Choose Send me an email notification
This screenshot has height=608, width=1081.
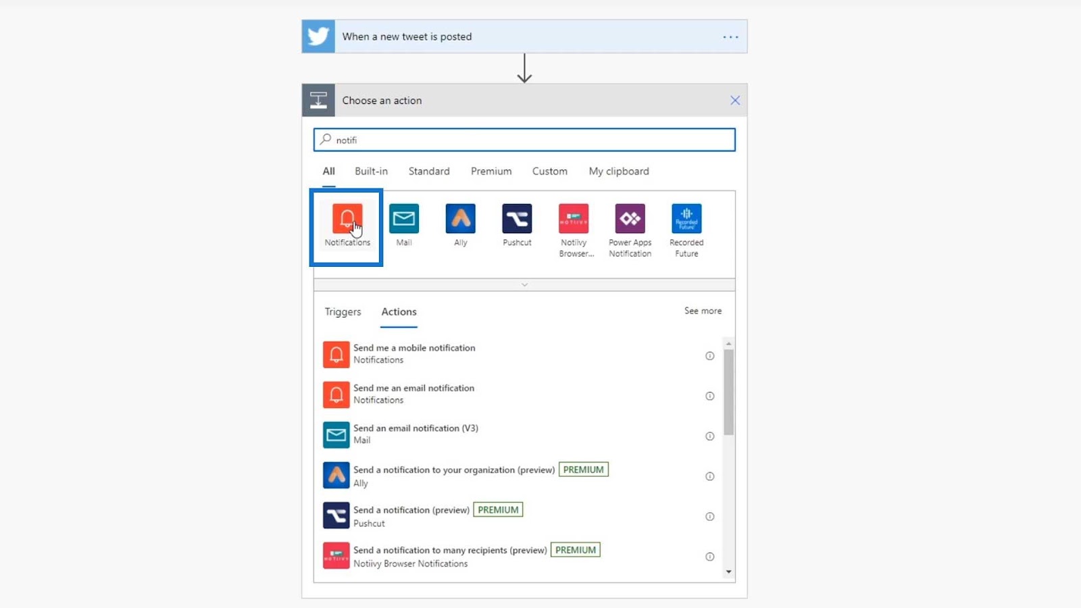519,394
